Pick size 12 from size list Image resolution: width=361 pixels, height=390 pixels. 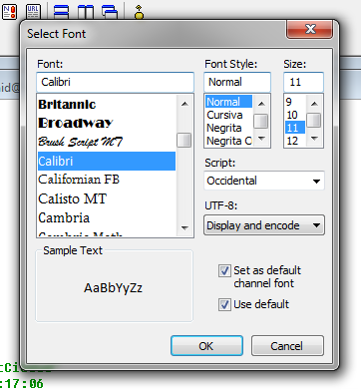295,141
